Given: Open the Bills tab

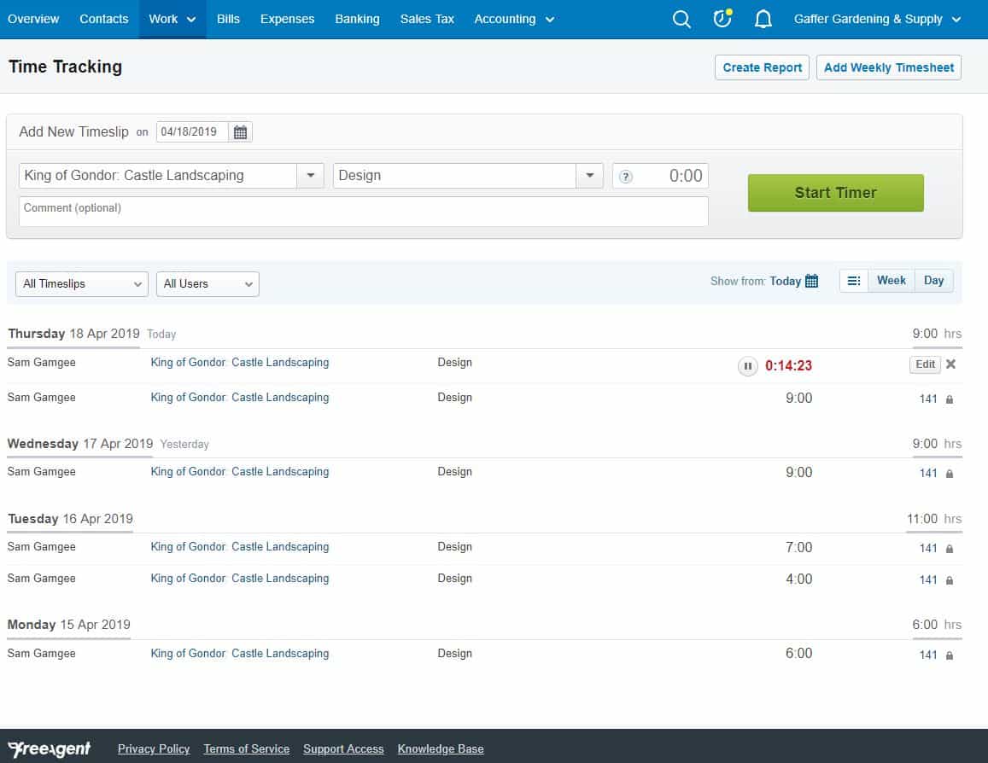Looking at the screenshot, I should click(228, 19).
